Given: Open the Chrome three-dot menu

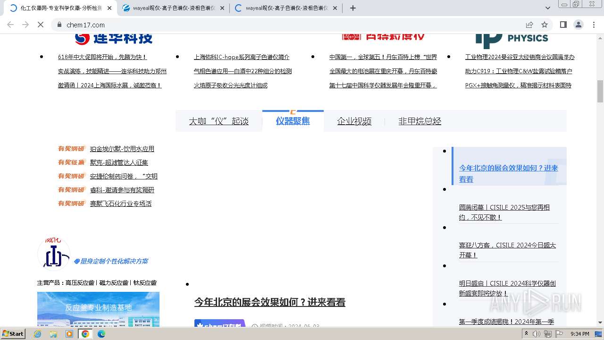Looking at the screenshot, I should click(594, 25).
